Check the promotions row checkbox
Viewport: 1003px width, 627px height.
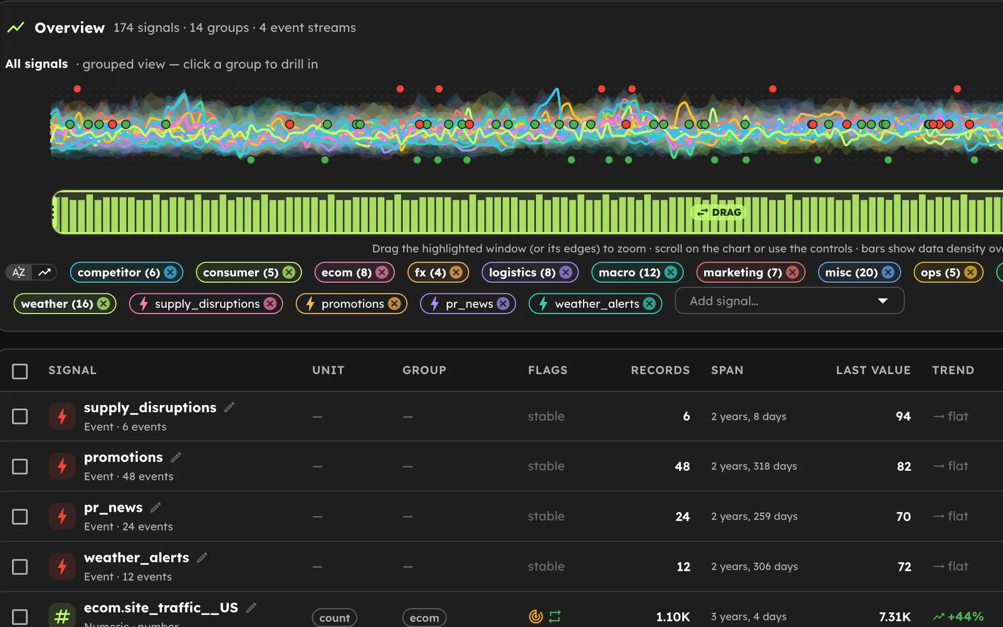click(20, 466)
